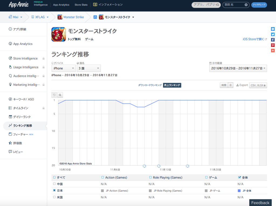Click the App Annie logo

19,4
